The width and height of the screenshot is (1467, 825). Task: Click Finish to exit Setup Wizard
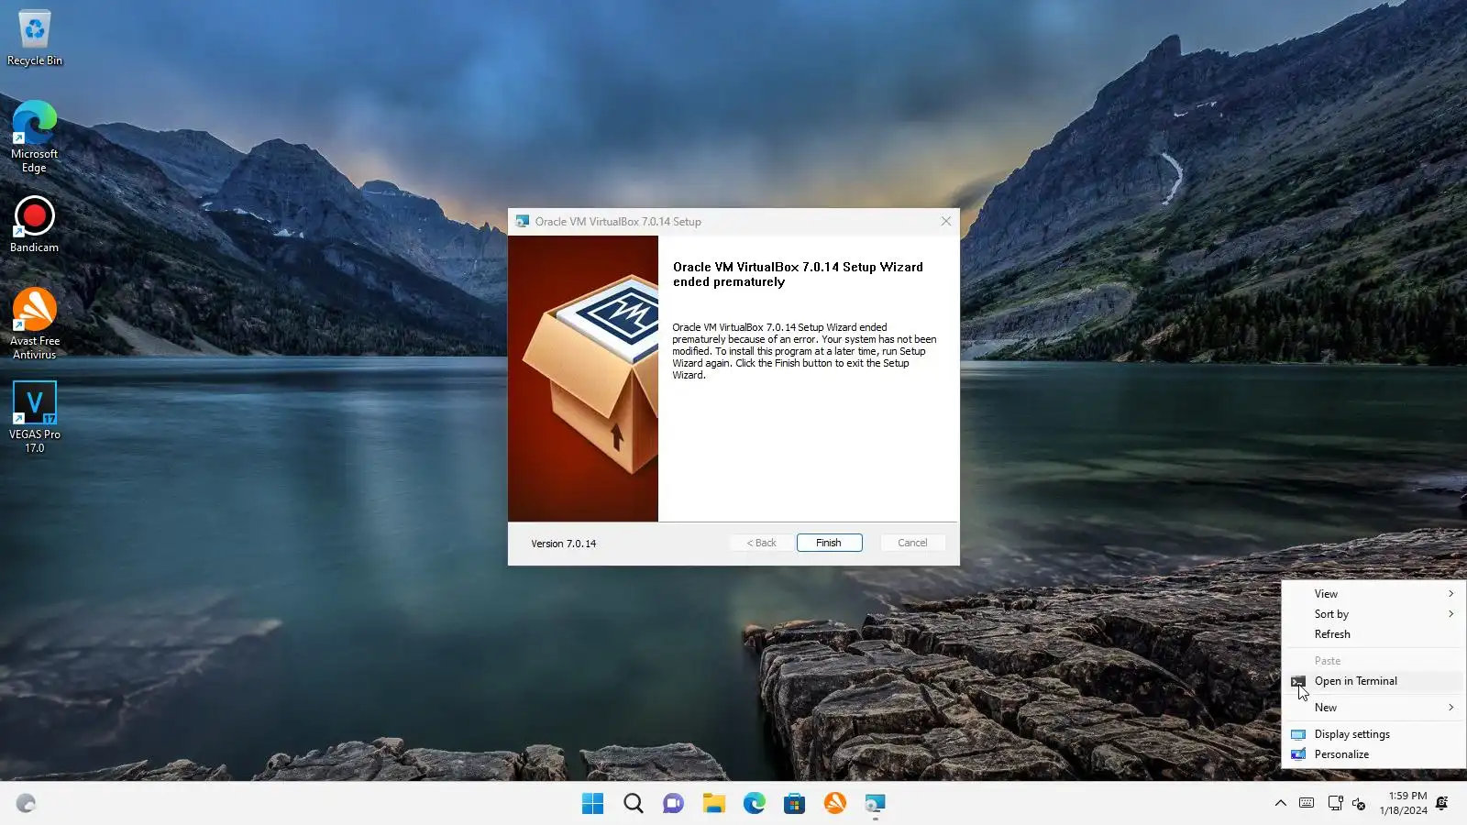tap(829, 543)
